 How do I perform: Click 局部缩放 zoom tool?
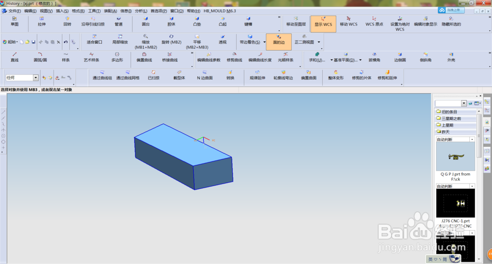coord(120,39)
